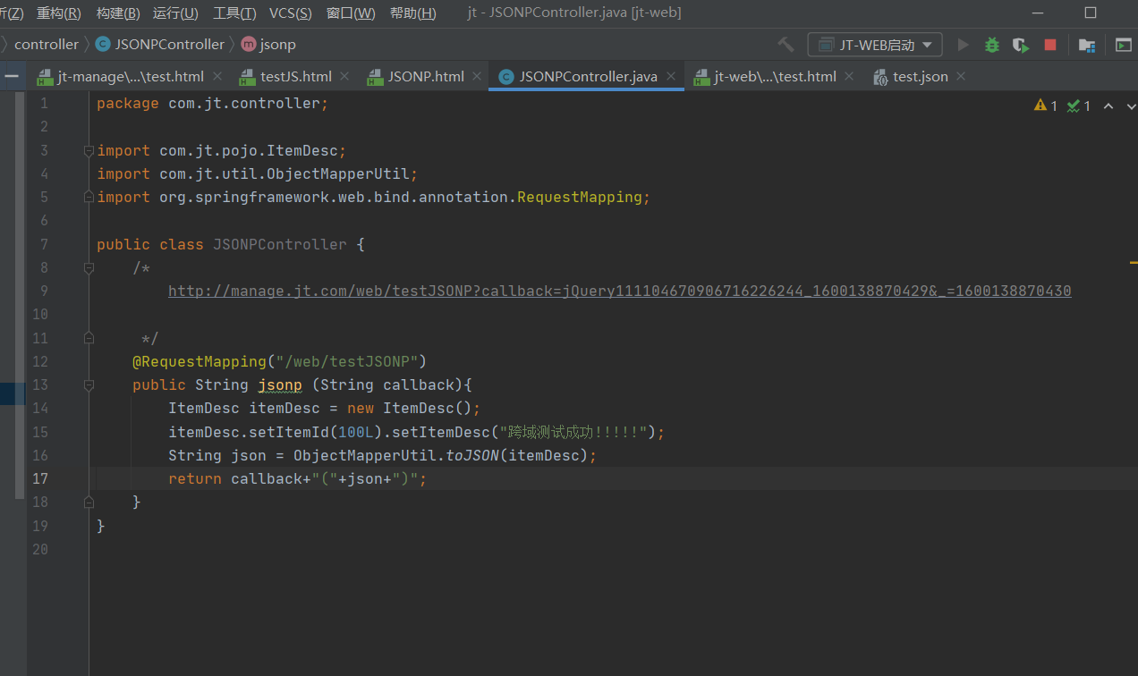This screenshot has width=1138, height=676.
Task: Switch to the testJS.html tab
Action: coord(296,76)
